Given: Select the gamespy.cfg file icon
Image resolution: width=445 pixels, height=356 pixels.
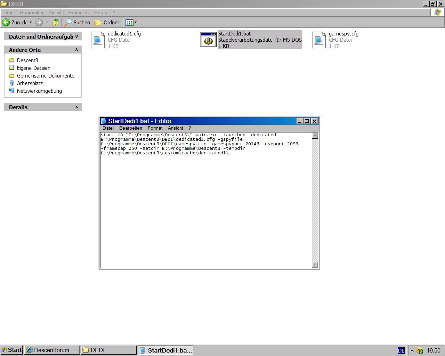Looking at the screenshot, I should click(x=319, y=40).
